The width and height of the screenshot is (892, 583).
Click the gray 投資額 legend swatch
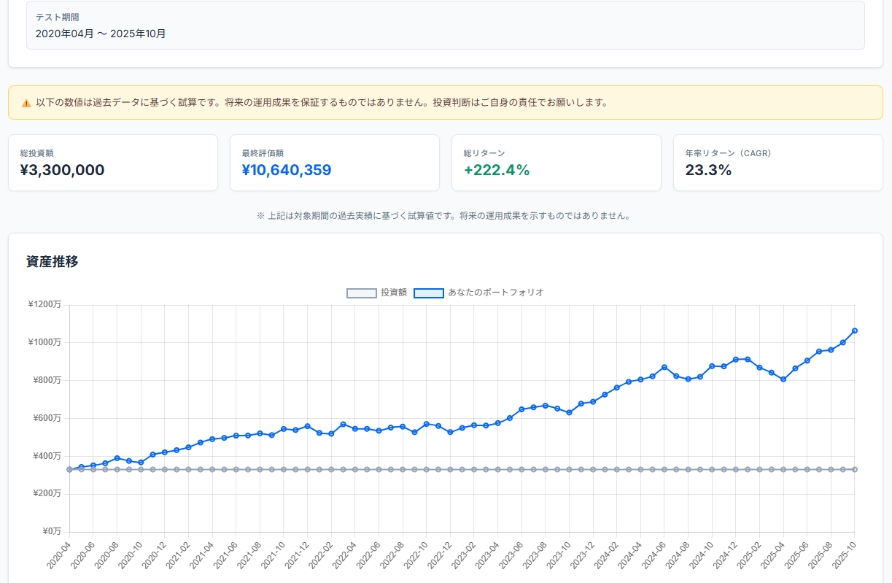coord(362,293)
